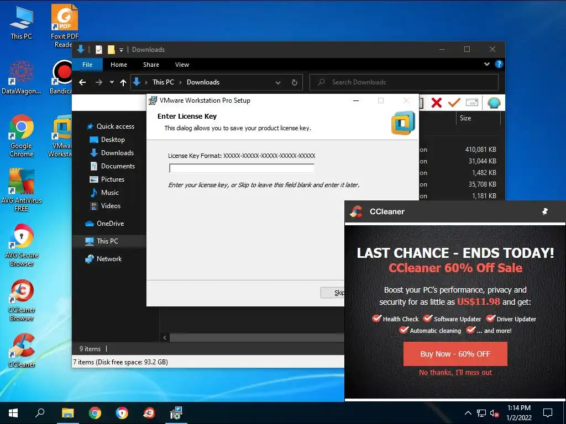Open CCleaner Browser from taskbar
The width and height of the screenshot is (566, 424).
(x=149, y=413)
